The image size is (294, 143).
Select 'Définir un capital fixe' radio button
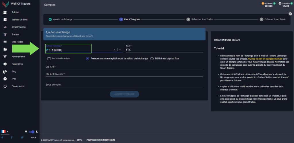point(152,59)
